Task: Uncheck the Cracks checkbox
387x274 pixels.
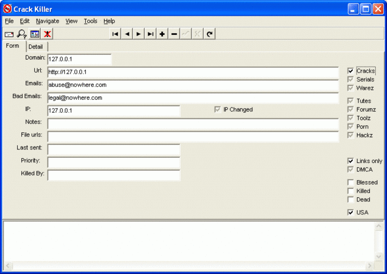Action: [x=351, y=71]
